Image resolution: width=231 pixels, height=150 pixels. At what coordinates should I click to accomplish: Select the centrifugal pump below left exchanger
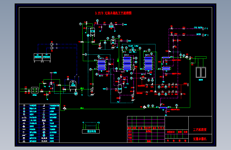point(92,89)
